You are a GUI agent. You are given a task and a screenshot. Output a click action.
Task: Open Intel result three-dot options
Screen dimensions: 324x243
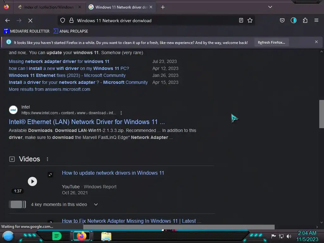(121, 113)
